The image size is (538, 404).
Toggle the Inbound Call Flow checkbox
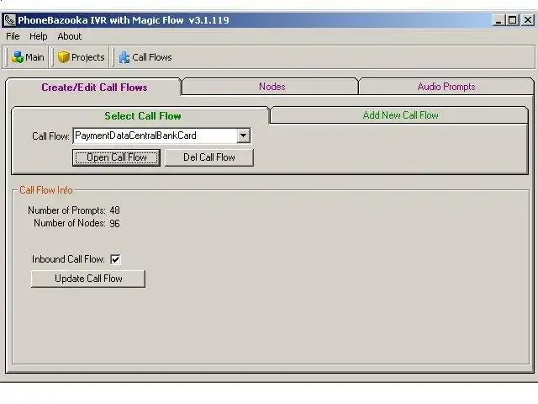coord(115,259)
